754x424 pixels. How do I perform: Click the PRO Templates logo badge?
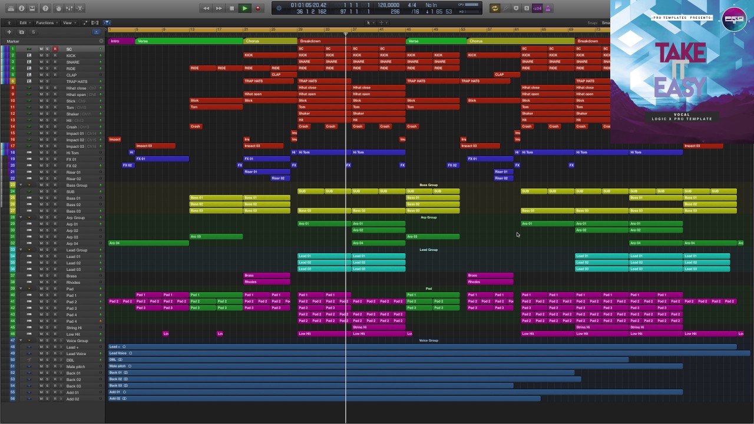click(734, 18)
